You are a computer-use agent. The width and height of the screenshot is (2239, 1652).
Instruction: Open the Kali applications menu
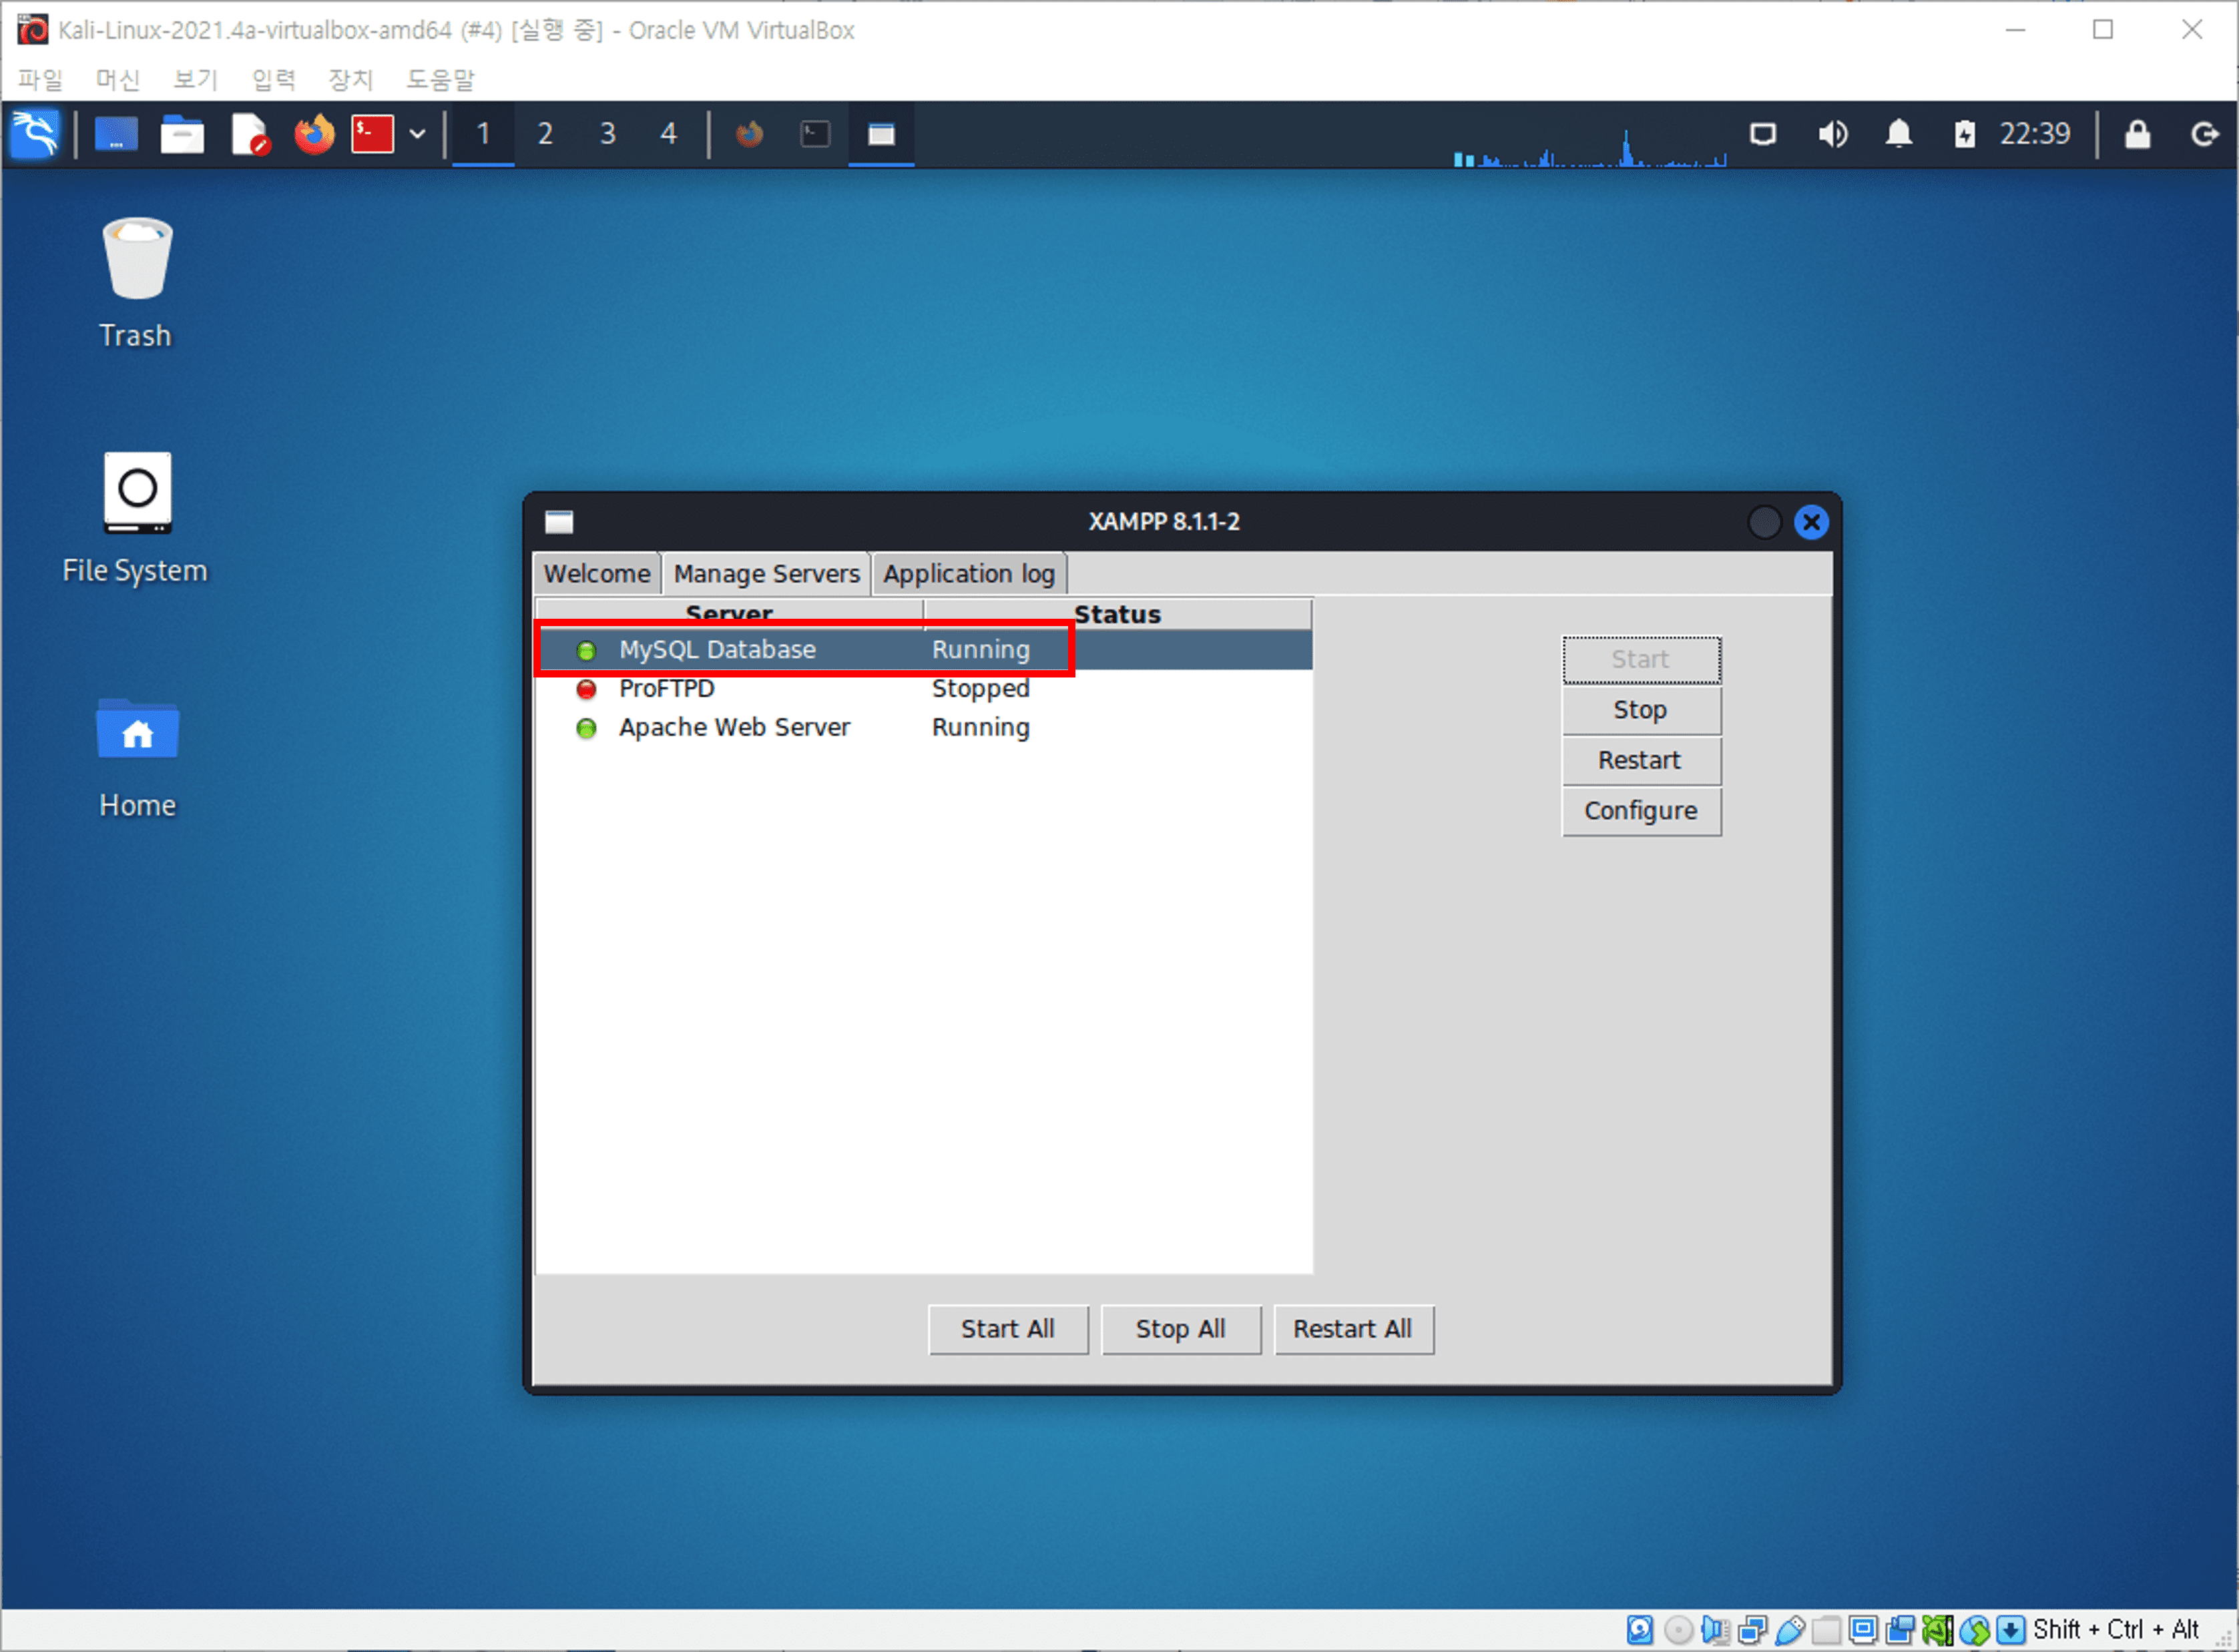click(35, 133)
